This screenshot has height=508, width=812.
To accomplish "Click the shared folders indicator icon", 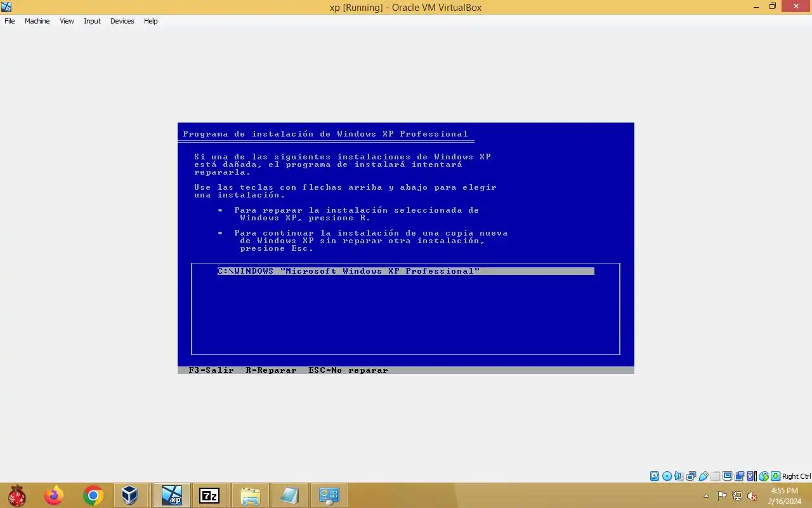I will point(715,476).
